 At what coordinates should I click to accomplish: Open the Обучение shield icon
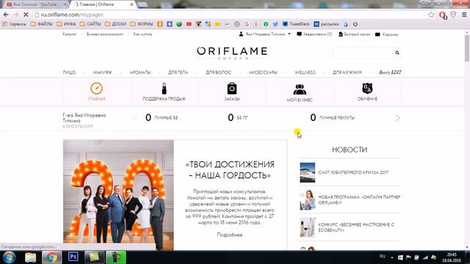[x=367, y=89]
